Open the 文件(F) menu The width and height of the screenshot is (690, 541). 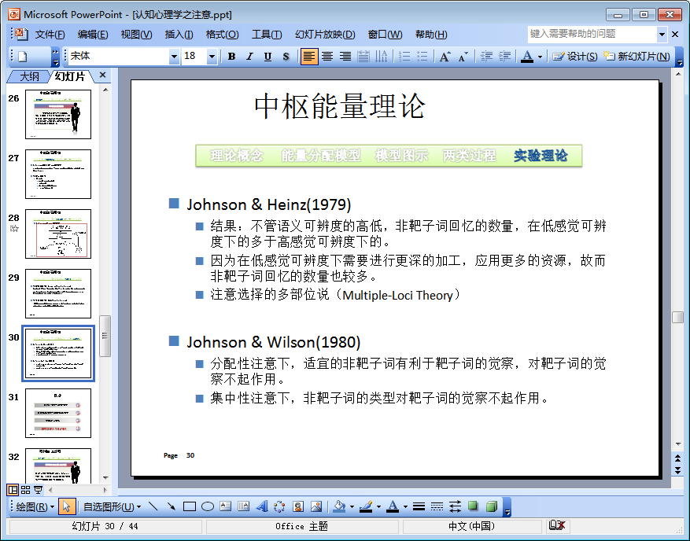click(x=50, y=35)
